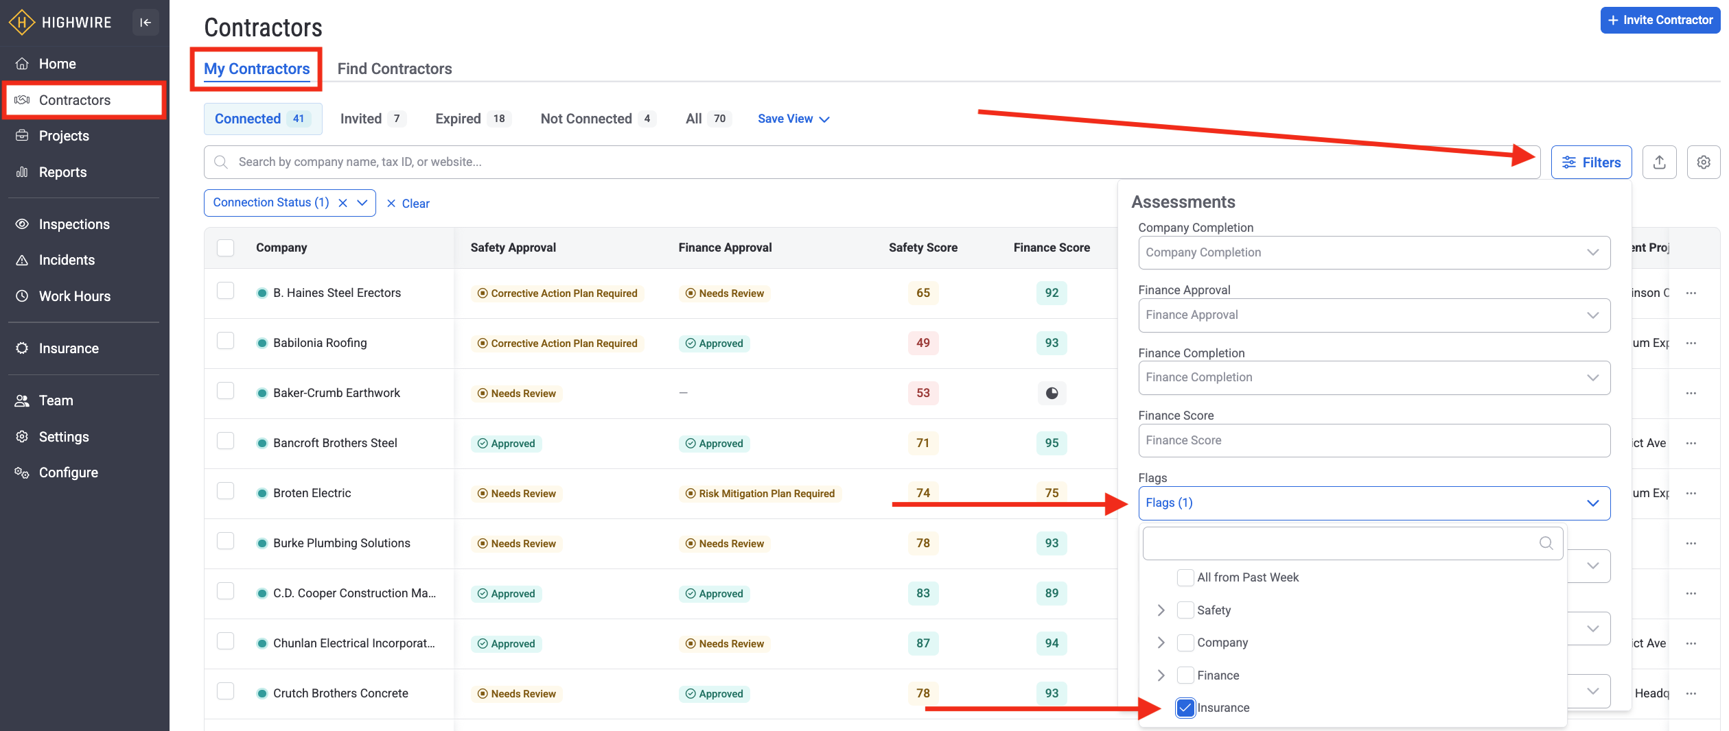Open Work Hours in sidebar
This screenshot has width=1729, height=731.
[x=74, y=296]
